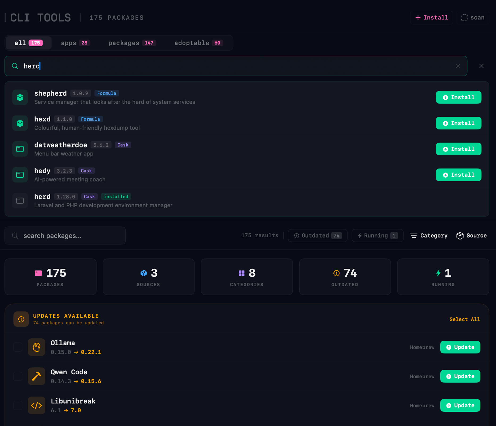Click the magnifier icon in herd search

click(15, 66)
